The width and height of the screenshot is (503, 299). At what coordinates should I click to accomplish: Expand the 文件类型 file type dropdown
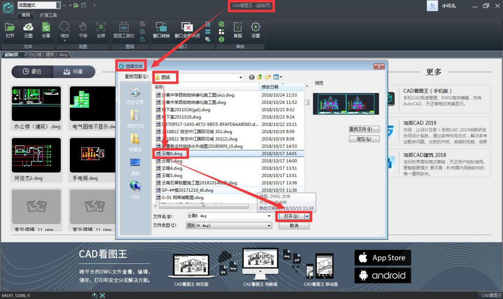(269, 226)
